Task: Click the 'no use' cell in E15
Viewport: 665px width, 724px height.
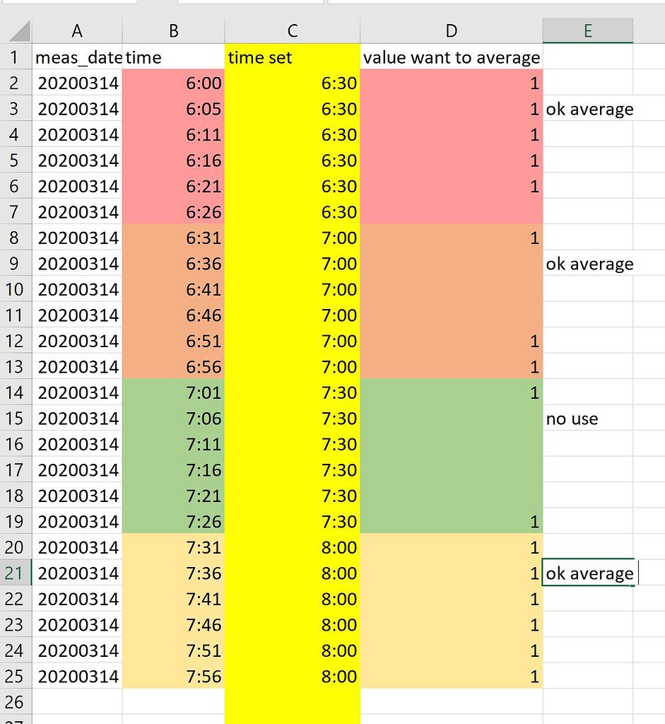Action: click(587, 419)
